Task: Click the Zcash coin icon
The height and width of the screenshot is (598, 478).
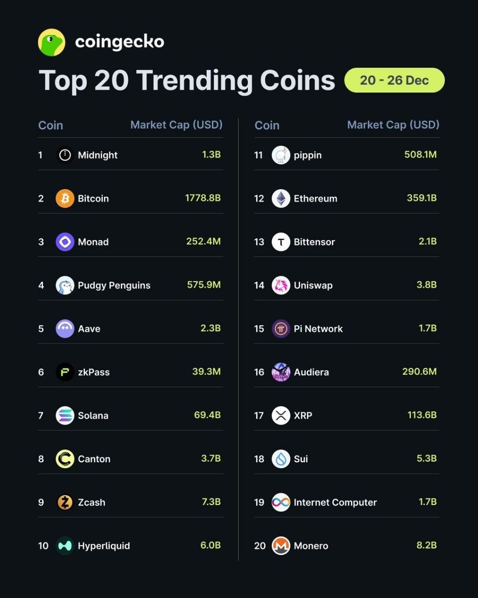Action: [65, 502]
